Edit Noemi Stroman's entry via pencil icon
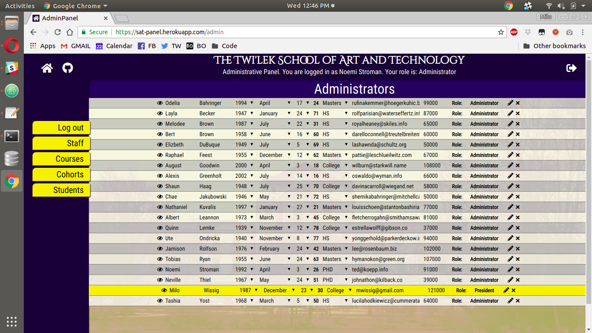The image size is (592, 333). (511, 269)
